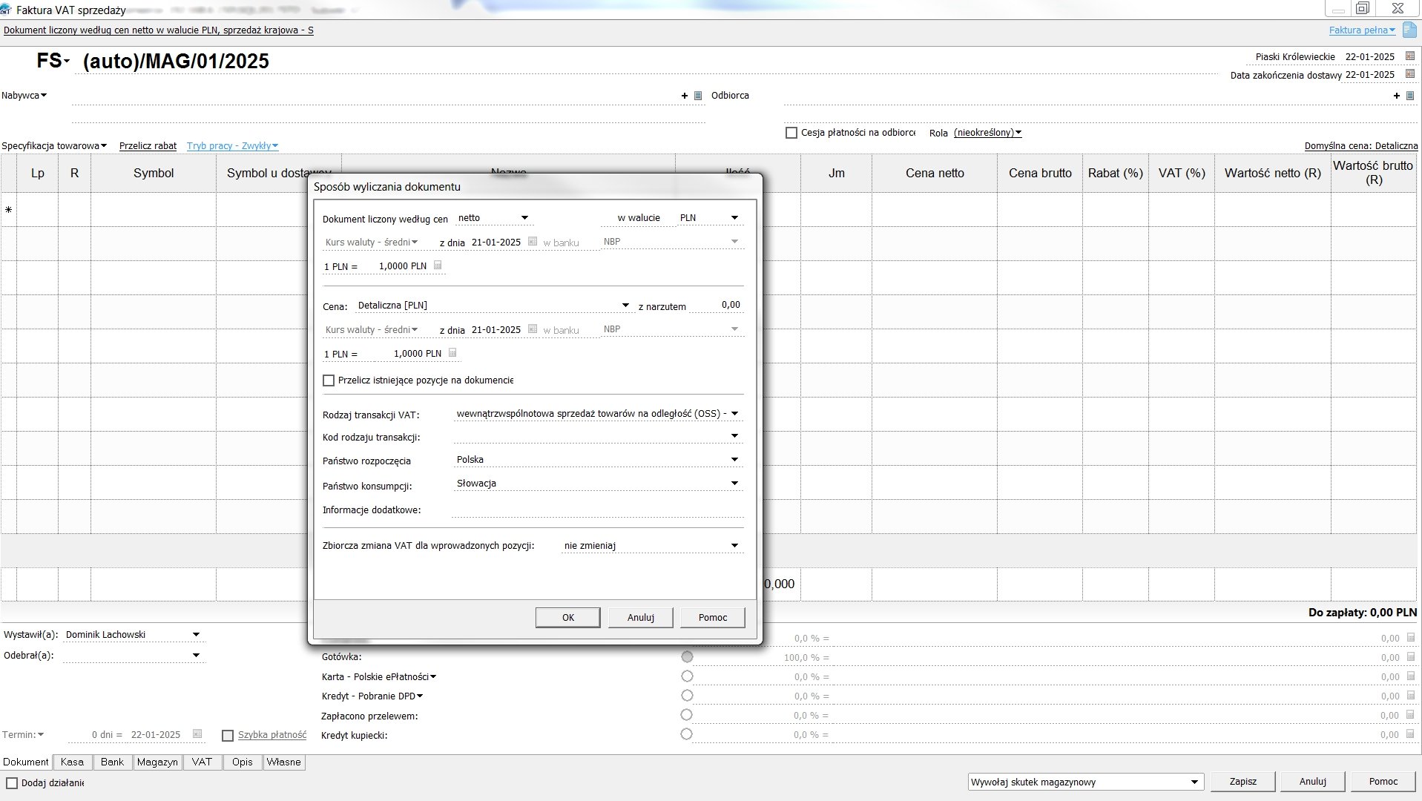Viewport: 1422px width, 801px height.
Task: Select the Karta payment radio button
Action: [686, 676]
